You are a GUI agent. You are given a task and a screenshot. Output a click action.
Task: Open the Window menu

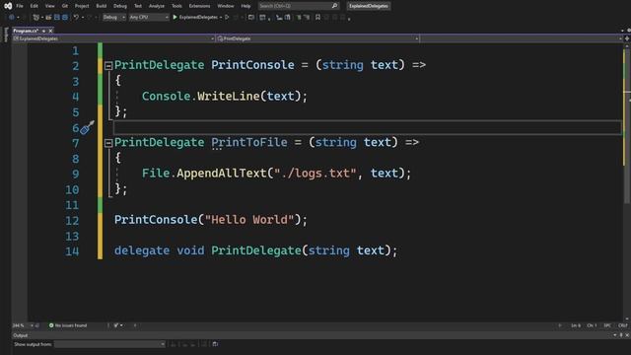point(226,6)
